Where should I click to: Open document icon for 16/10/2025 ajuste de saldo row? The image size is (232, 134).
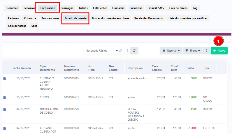pos(5,78)
